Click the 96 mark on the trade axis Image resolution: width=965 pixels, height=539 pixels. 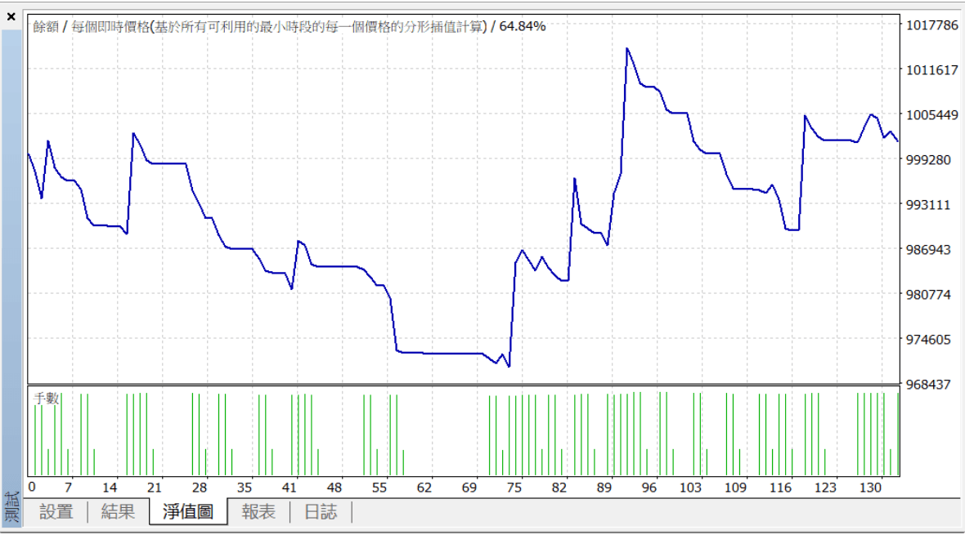coord(649,488)
